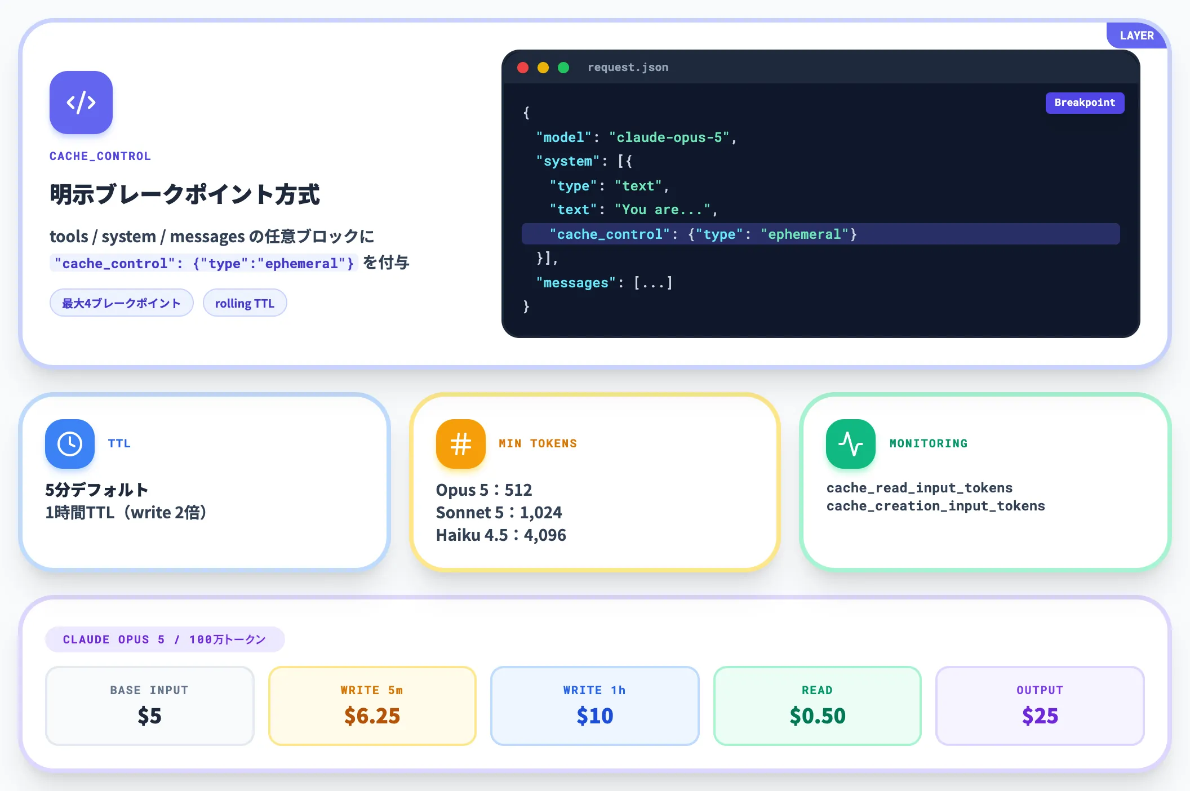Click the yellow window dot in request.json
This screenshot has width=1190, height=791.
click(543, 68)
